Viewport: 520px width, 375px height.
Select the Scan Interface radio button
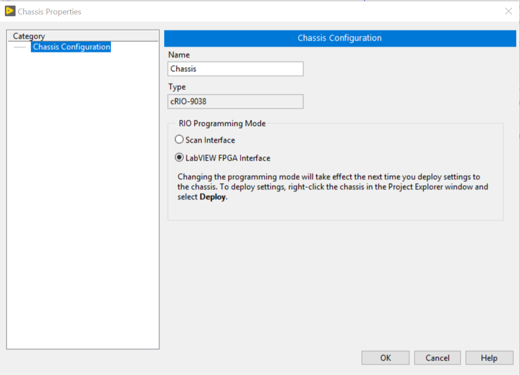[x=179, y=140]
